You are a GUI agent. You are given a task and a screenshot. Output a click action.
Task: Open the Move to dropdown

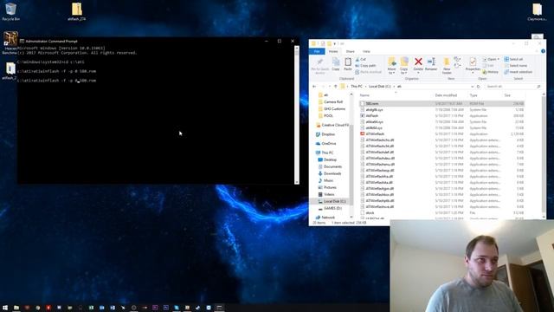coord(391,66)
